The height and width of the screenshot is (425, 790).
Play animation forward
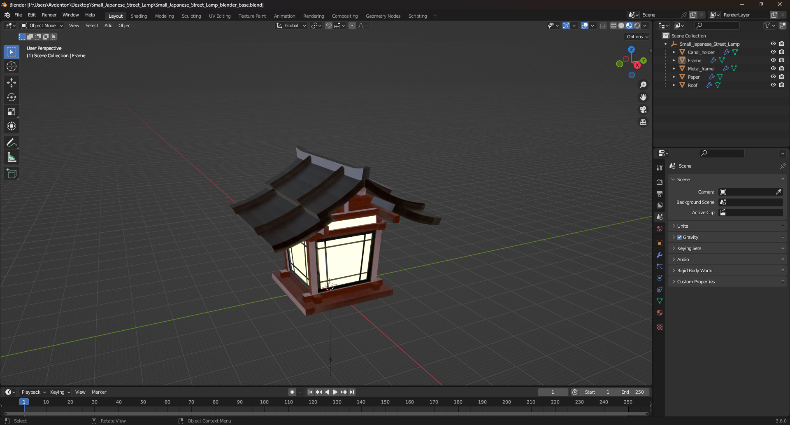[335, 392]
